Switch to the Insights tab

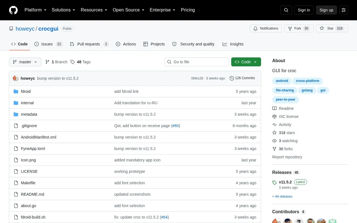(233, 44)
